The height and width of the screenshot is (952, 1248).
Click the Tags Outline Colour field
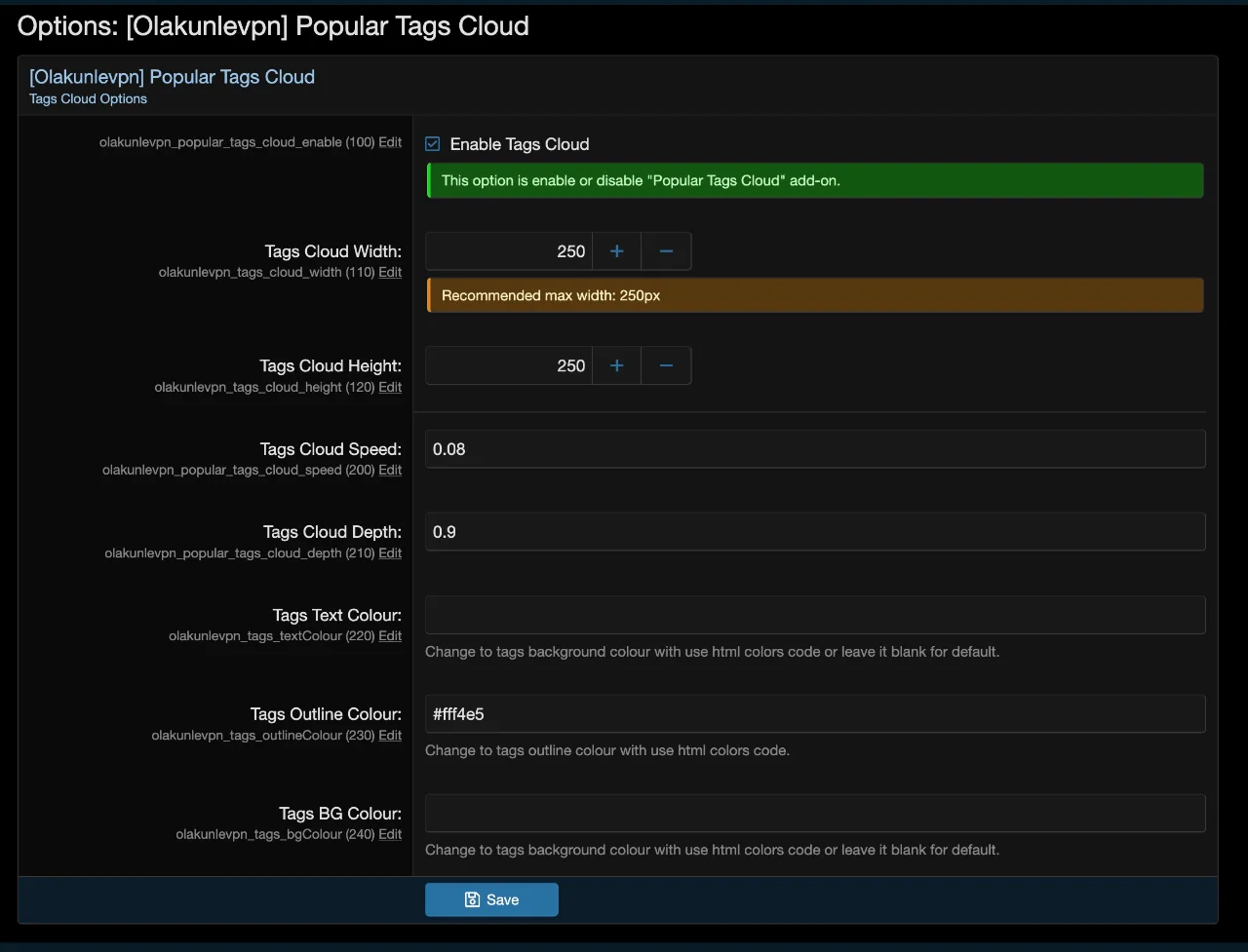(815, 714)
